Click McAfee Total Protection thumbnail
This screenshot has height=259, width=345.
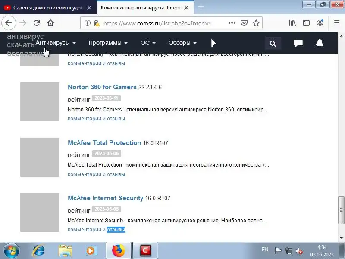(40, 157)
